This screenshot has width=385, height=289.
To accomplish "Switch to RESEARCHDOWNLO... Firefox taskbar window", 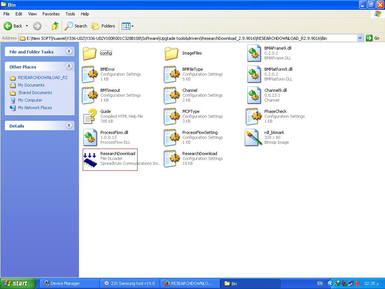I will coord(190,283).
